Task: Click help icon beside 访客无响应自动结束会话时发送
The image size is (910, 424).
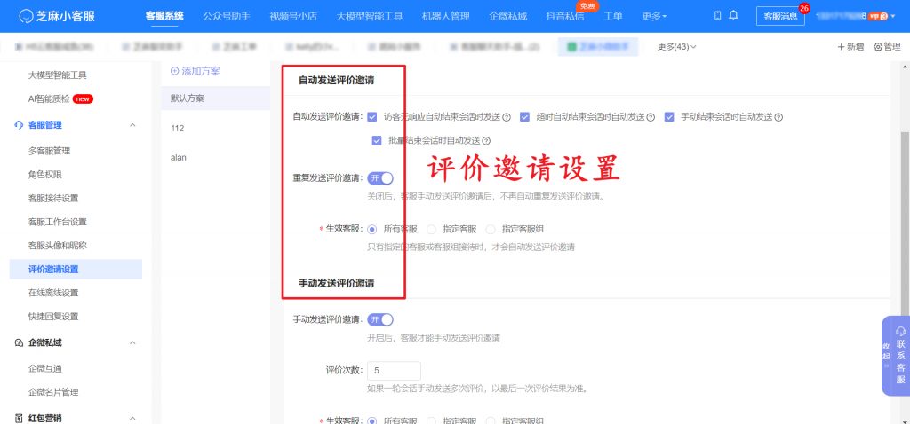Action: [x=506, y=118]
